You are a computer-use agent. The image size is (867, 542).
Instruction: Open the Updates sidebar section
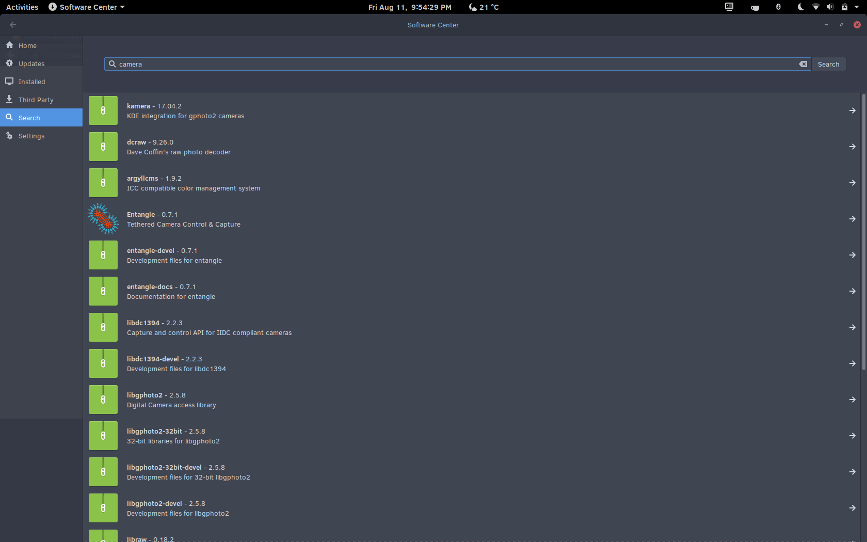coord(41,63)
